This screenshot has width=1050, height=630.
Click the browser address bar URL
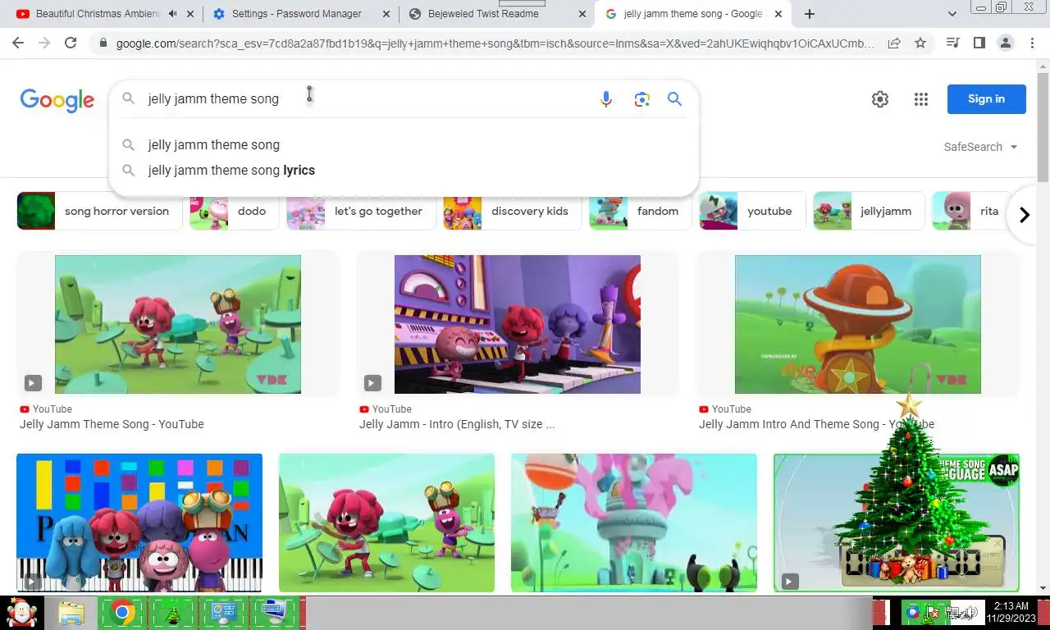(x=495, y=43)
